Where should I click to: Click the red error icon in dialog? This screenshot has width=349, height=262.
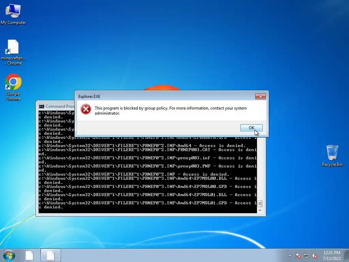(86, 110)
